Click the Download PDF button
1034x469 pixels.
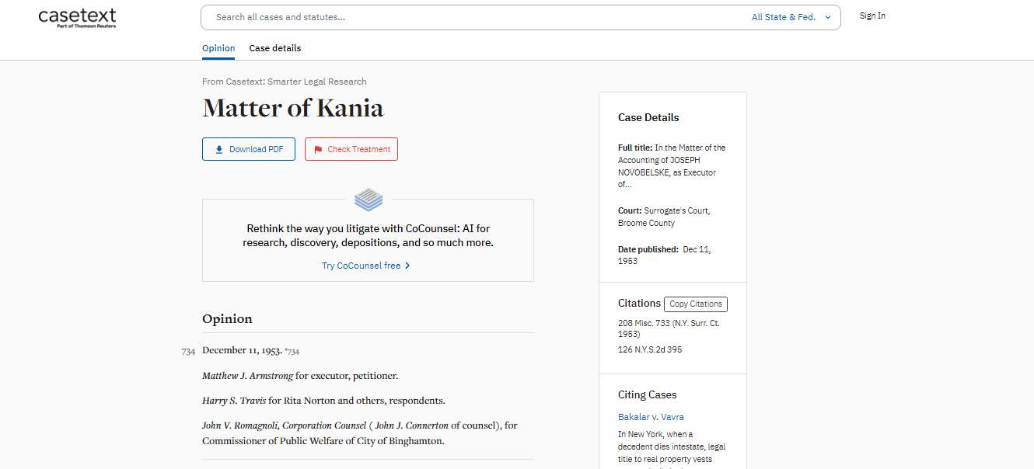click(249, 149)
